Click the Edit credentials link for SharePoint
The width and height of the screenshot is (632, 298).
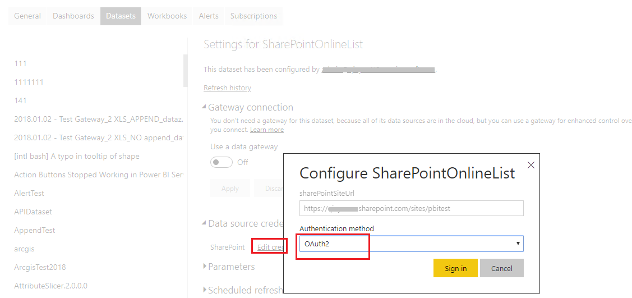pyautogui.click(x=270, y=247)
